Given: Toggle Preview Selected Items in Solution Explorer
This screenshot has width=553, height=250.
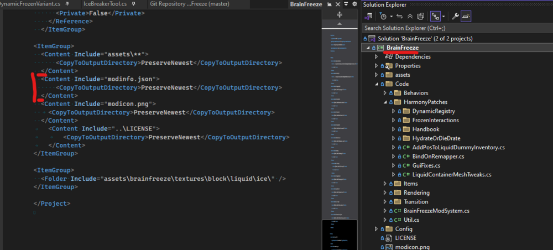Looking at the screenshot, I should [467, 17].
